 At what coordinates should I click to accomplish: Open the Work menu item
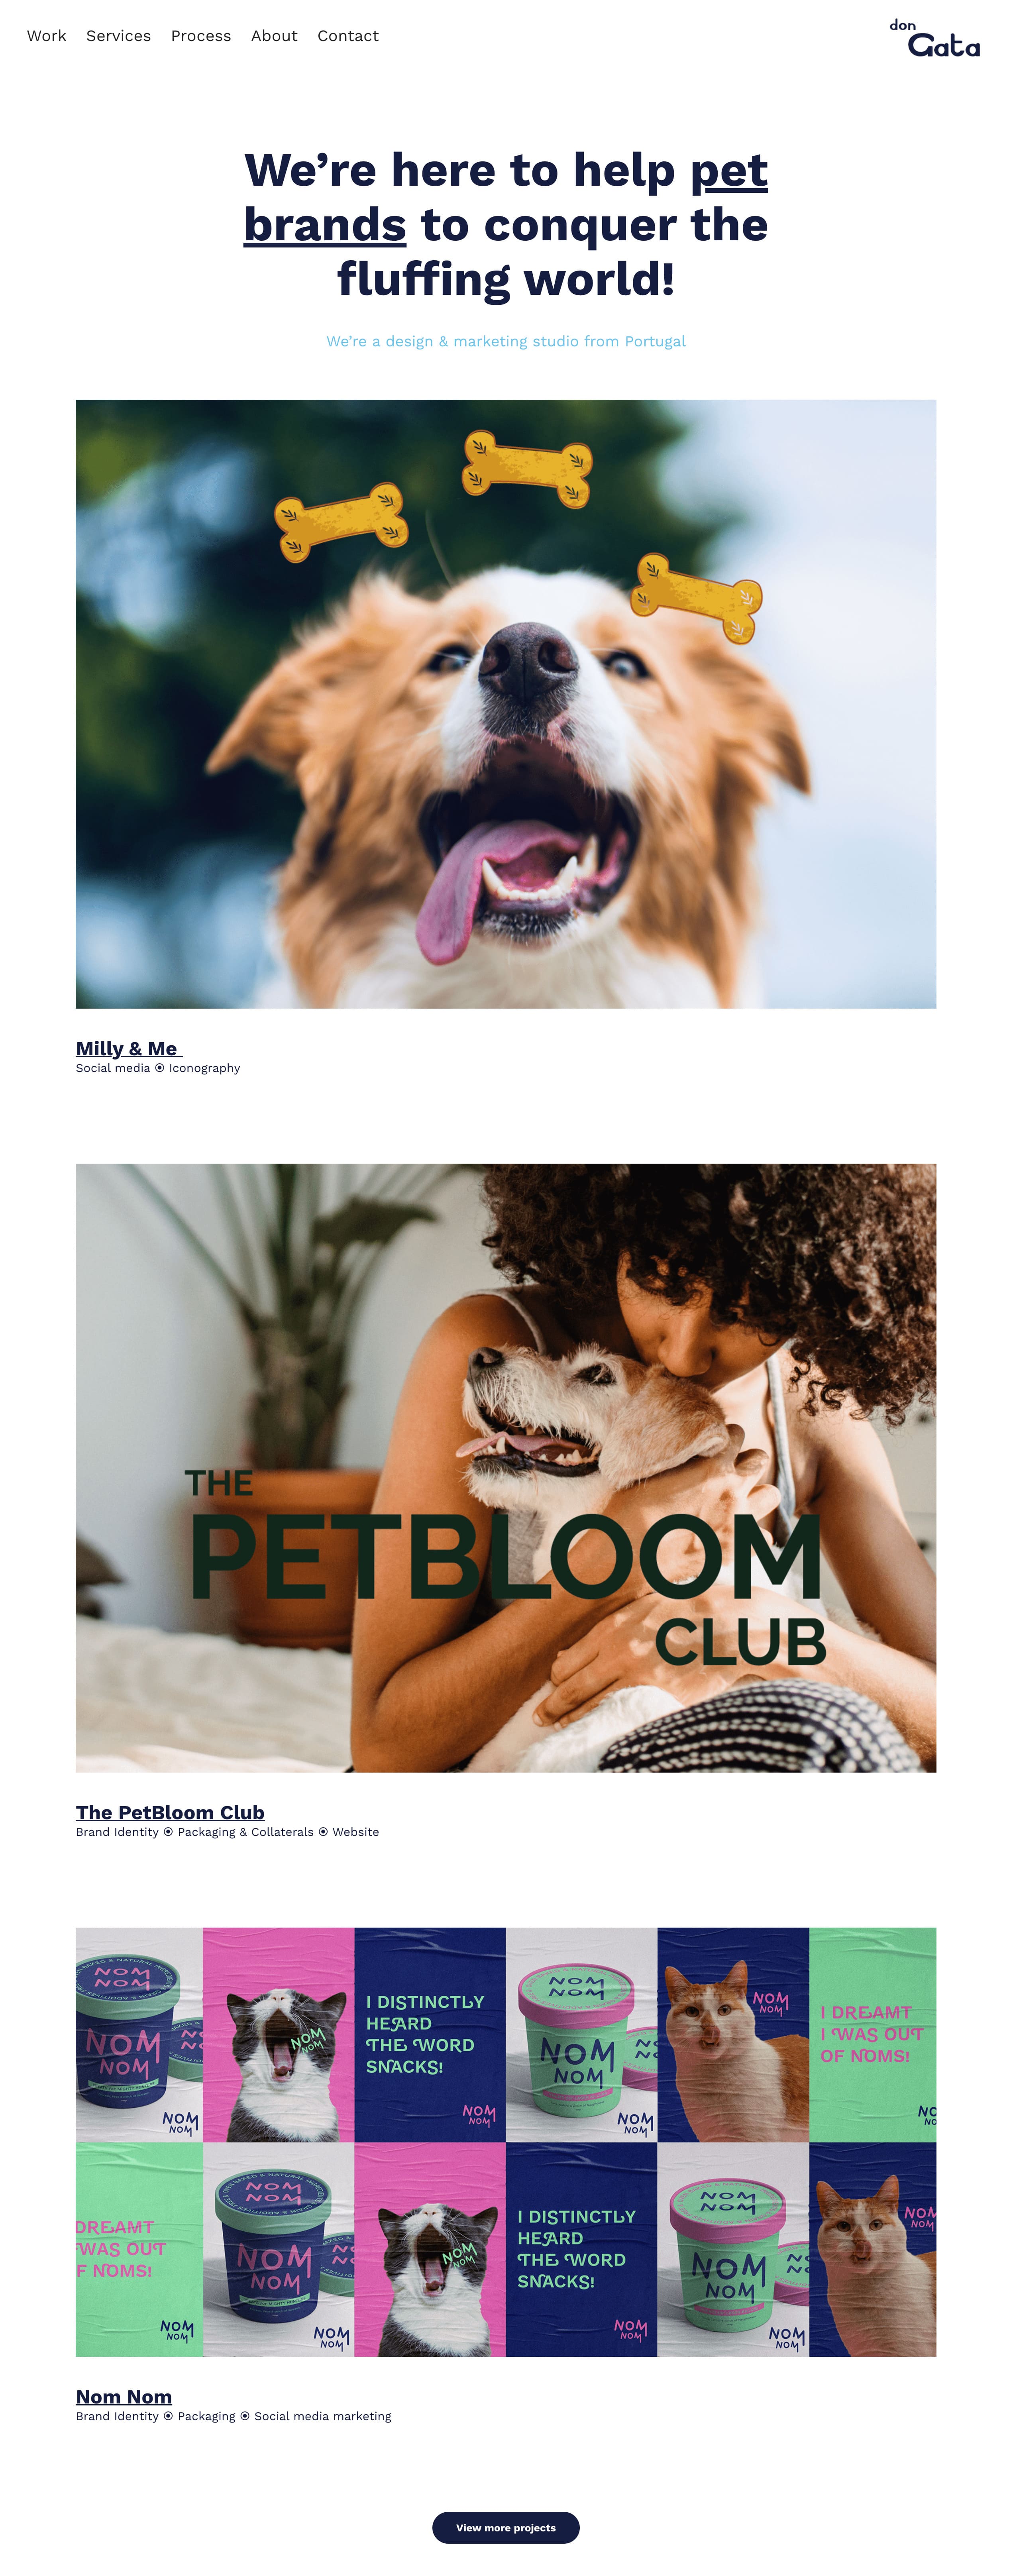click(46, 36)
